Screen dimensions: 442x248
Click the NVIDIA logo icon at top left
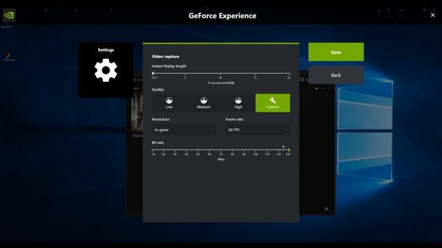pos(9,15)
